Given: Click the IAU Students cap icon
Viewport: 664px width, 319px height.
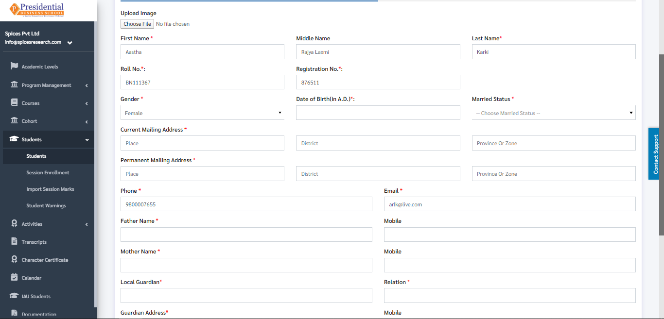Looking at the screenshot, I should pyautogui.click(x=14, y=296).
